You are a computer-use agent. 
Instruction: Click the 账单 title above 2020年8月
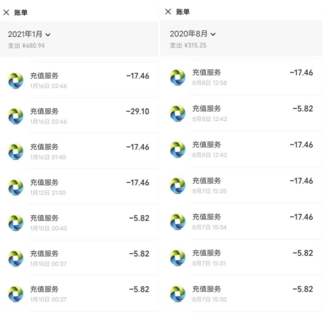point(183,12)
